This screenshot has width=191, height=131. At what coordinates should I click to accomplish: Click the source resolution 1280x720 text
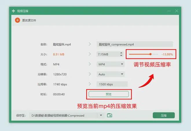(60, 74)
